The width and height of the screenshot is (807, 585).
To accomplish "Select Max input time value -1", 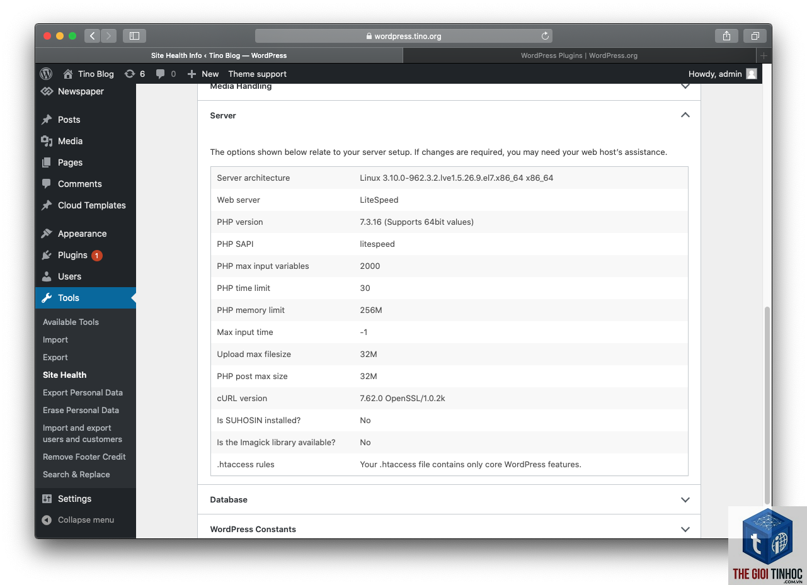I will click(363, 332).
